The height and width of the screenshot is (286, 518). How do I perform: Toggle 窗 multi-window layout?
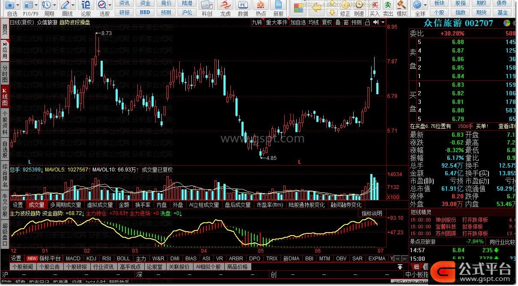[x=346, y=22]
